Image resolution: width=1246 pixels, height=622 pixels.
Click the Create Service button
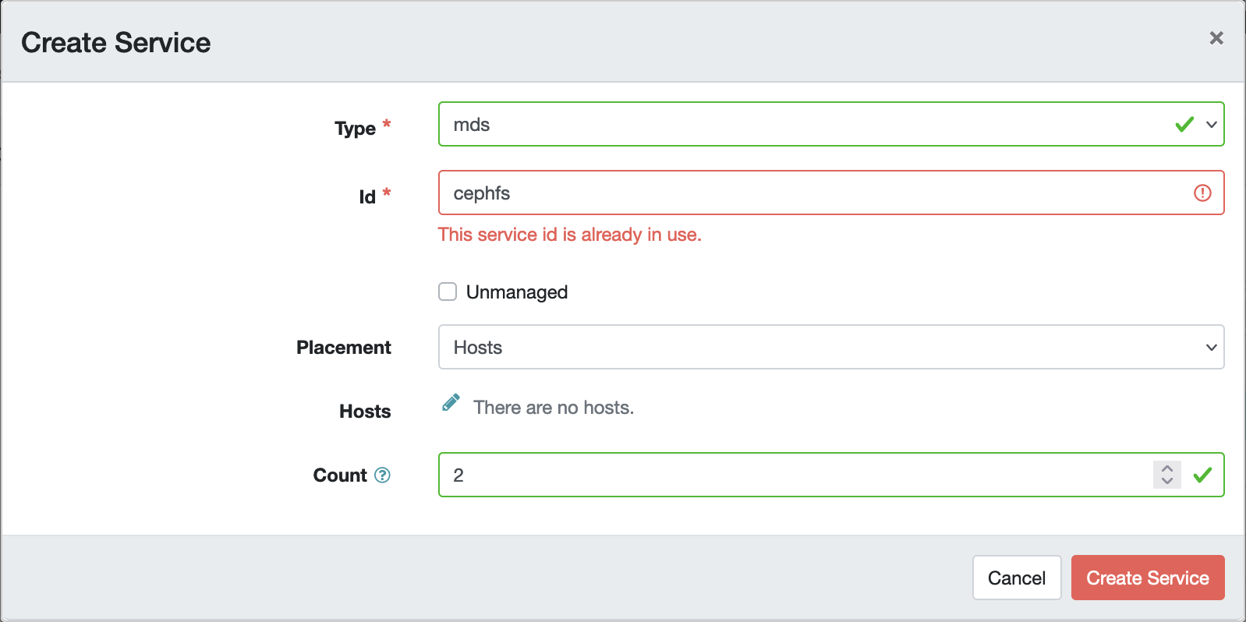(1147, 578)
